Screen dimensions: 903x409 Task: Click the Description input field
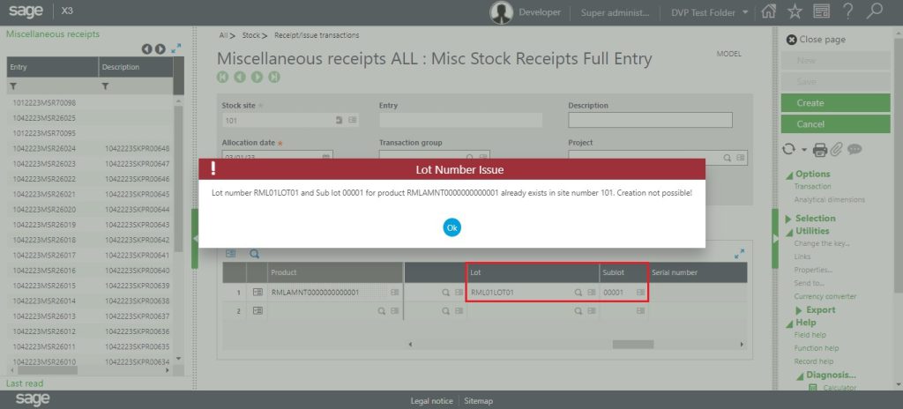[x=650, y=120]
